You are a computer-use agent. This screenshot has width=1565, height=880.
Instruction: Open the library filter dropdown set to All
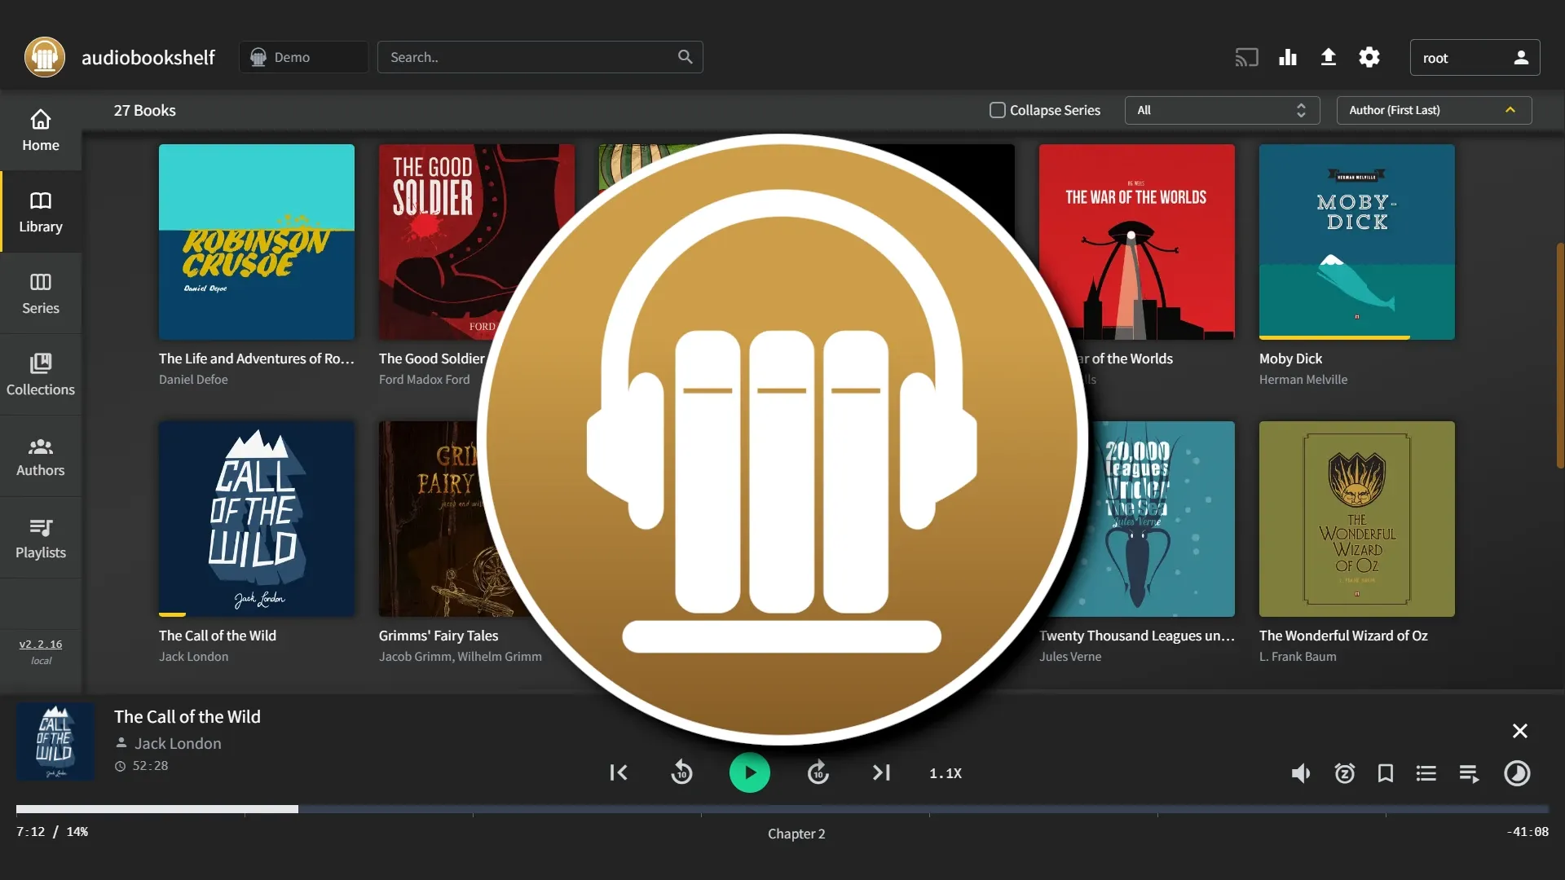point(1221,110)
